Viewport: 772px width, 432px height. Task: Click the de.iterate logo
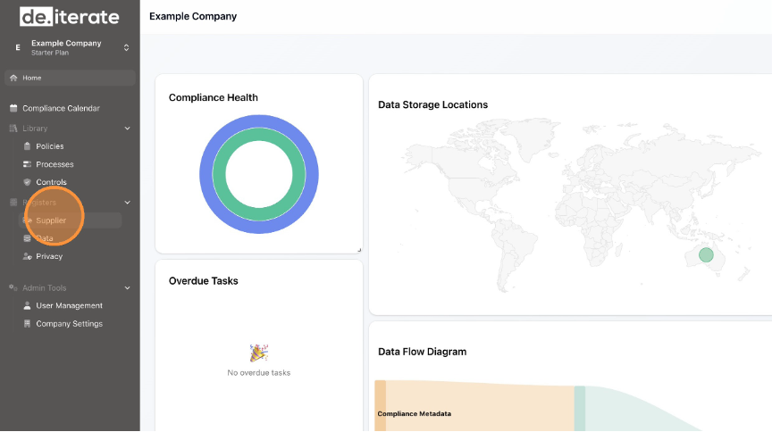69,16
